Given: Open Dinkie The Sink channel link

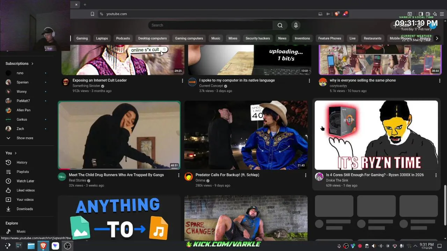Looking at the screenshot, I should (x=337, y=180).
